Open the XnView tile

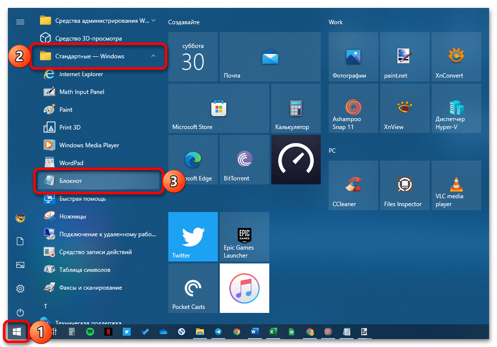(x=404, y=108)
